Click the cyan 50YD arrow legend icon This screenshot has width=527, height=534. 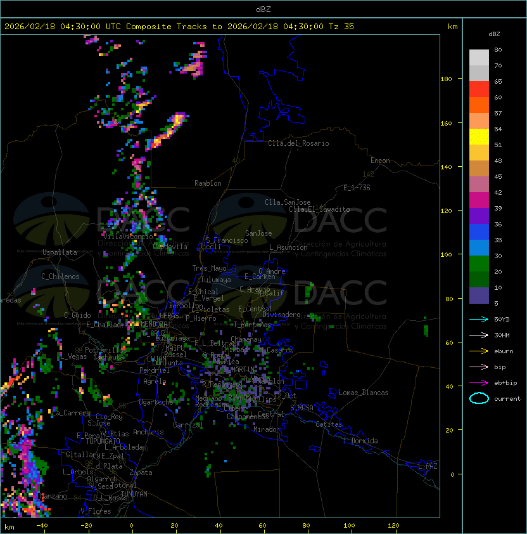click(x=479, y=320)
